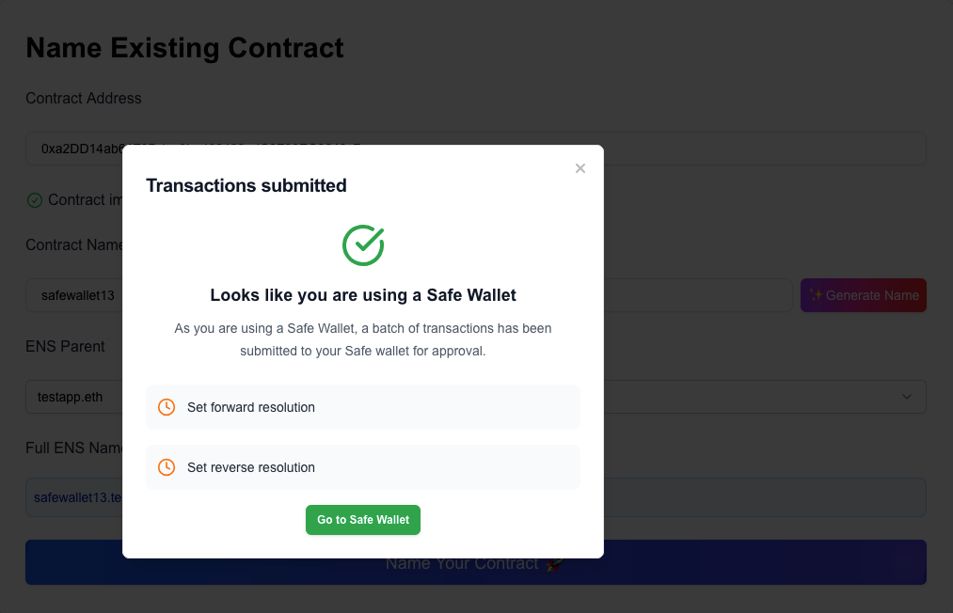Open the testapp.eth parent selector
The width and height of the screenshot is (953, 613).
pos(476,397)
